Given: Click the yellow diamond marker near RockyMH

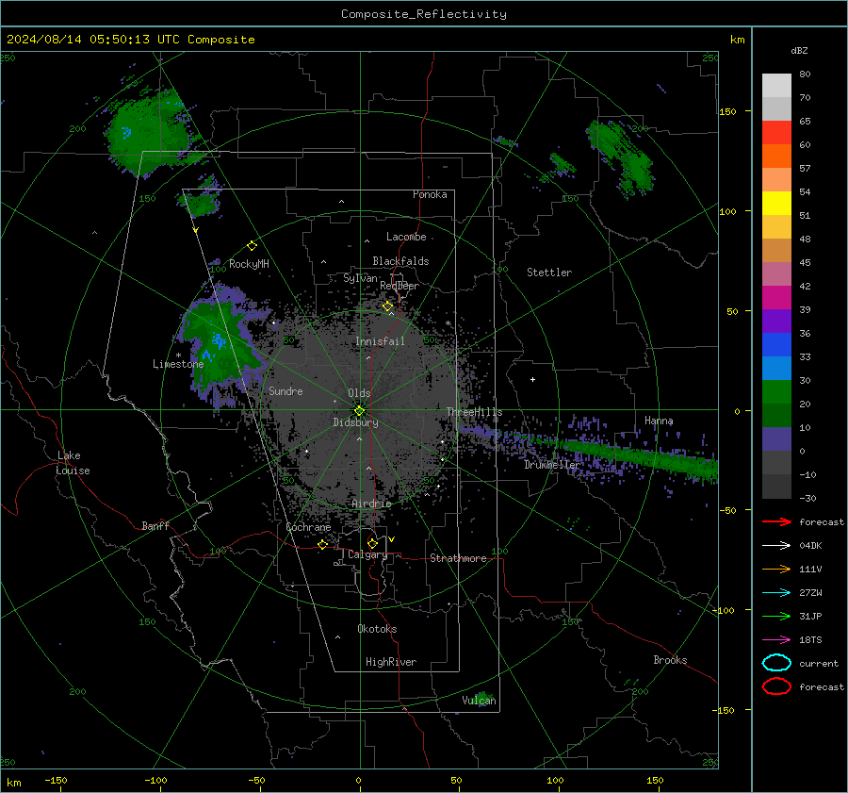Looking at the screenshot, I should [252, 246].
